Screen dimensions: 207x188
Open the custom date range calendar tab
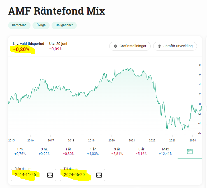tap(190, 151)
